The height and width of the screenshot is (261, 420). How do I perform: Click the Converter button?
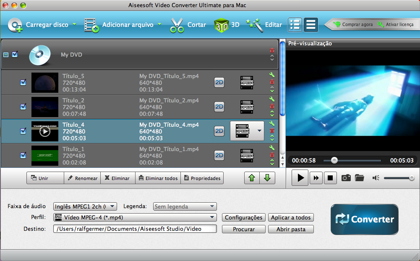364,219
